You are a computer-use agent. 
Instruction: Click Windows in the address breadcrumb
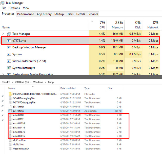point(38,82)
